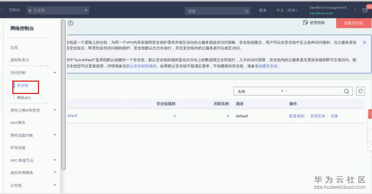Screen dimensions: 372x194
Task: Click the help question mark icon
Action: pos(70,23)
